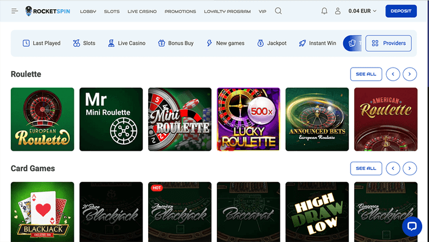Screen dimensions: 429x242
Task: Open the notifications bell
Action: click(324, 11)
